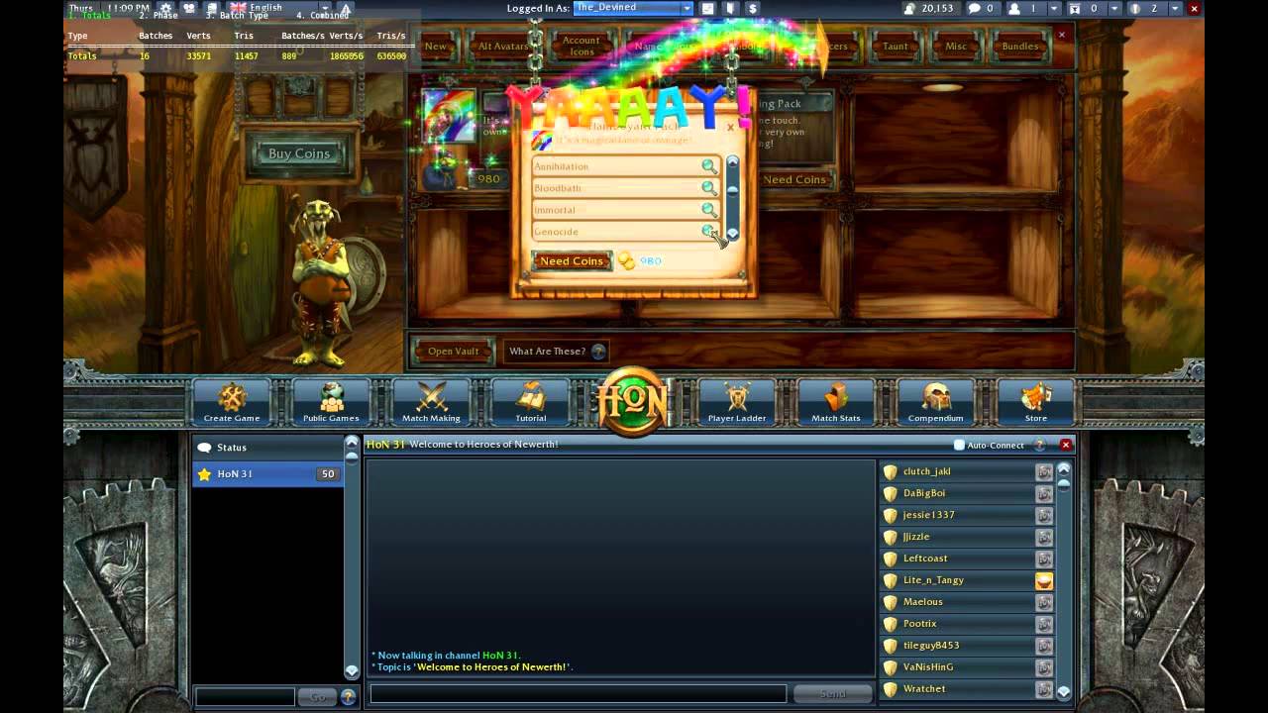Select the HoN 31 channel row

[x=267, y=474]
